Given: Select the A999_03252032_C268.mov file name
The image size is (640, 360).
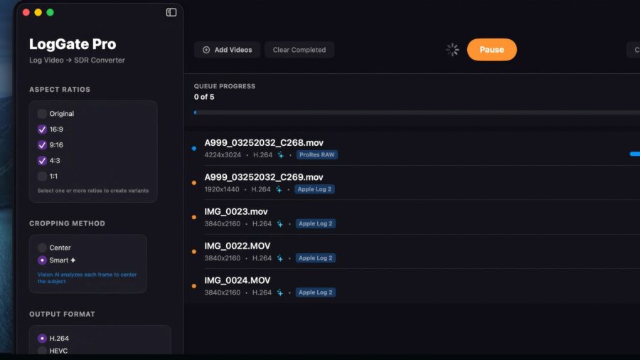Looking at the screenshot, I should [264, 143].
